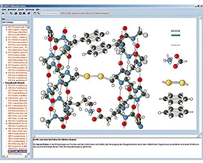
Task: Select tree entry 044 Weibliche Geschlechtsorgane
Action: tap(18, 123)
